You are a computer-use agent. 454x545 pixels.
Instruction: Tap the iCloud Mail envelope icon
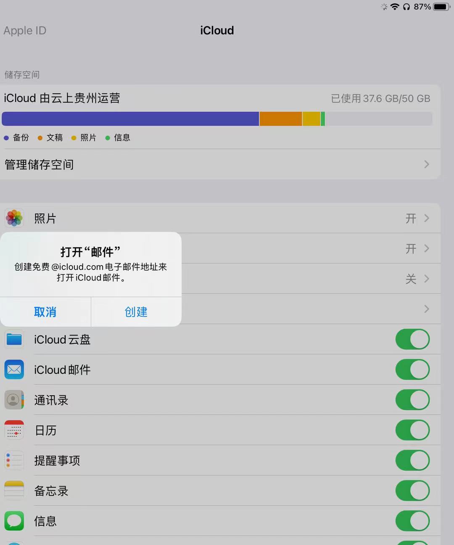[x=14, y=370]
